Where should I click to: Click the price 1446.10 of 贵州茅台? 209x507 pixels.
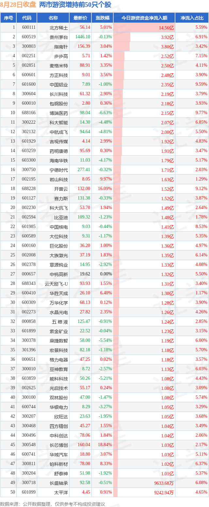click(x=83, y=37)
